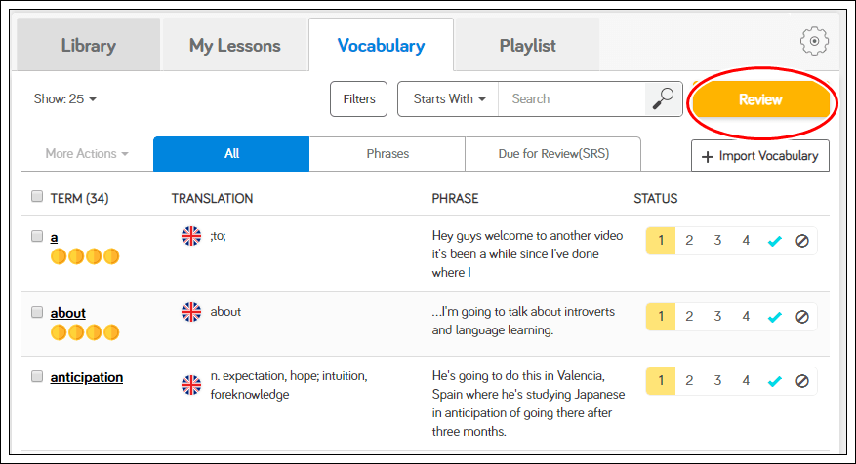Set status 3 for 'about'
This screenshot has width=856, height=464.
[717, 317]
